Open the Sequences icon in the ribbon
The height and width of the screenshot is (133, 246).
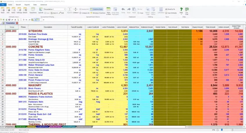click(33, 10)
